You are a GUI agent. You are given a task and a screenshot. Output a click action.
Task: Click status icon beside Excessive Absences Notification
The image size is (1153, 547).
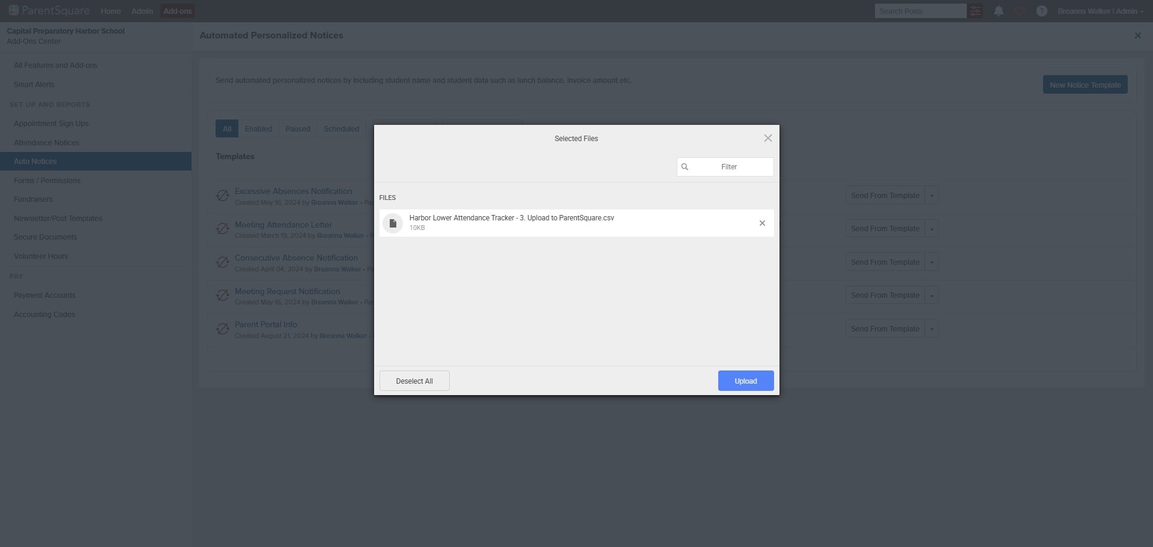tap(223, 196)
